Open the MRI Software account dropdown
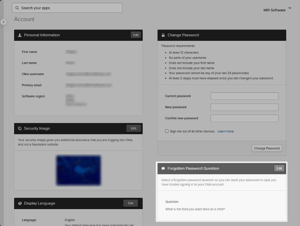The image size is (300, 226). [277, 10]
